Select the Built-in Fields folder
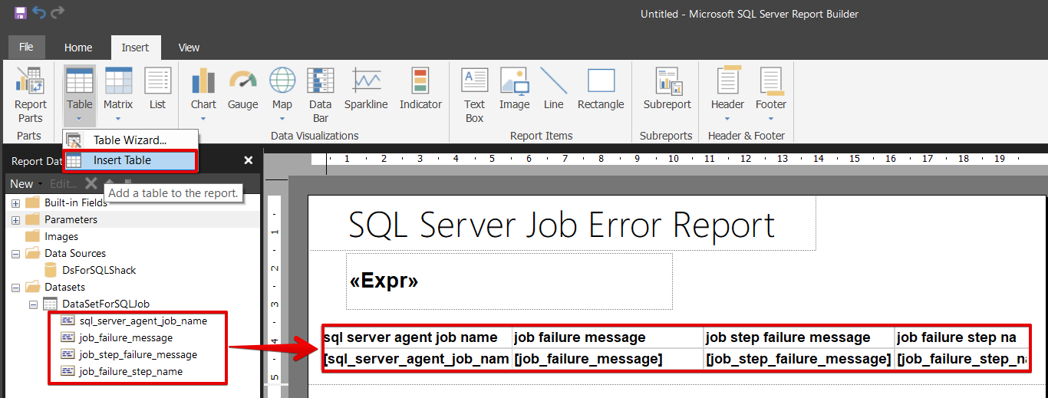Image resolution: width=1048 pixels, height=398 pixels. coord(67,202)
